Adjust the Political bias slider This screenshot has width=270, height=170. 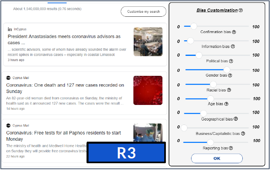click(199, 55)
